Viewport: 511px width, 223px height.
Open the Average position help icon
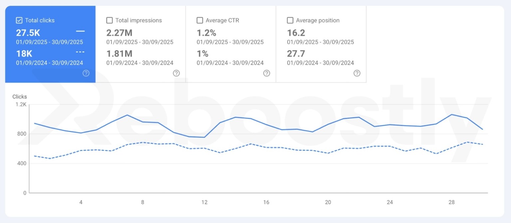coord(357,73)
